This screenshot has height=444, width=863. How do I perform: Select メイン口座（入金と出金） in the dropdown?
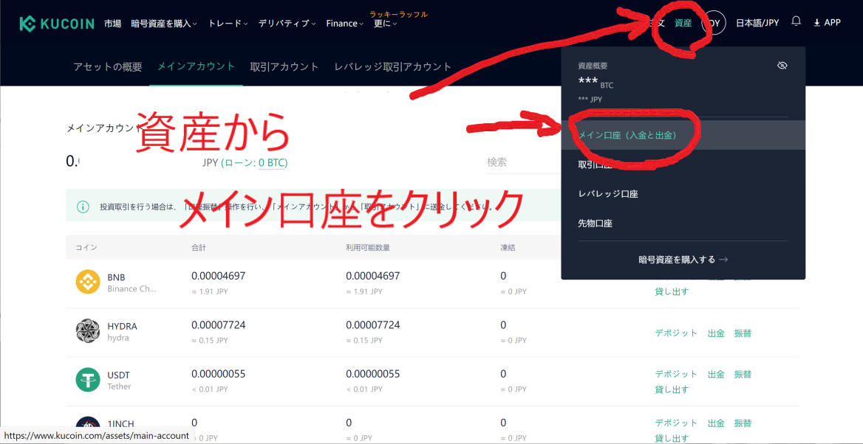(683, 135)
